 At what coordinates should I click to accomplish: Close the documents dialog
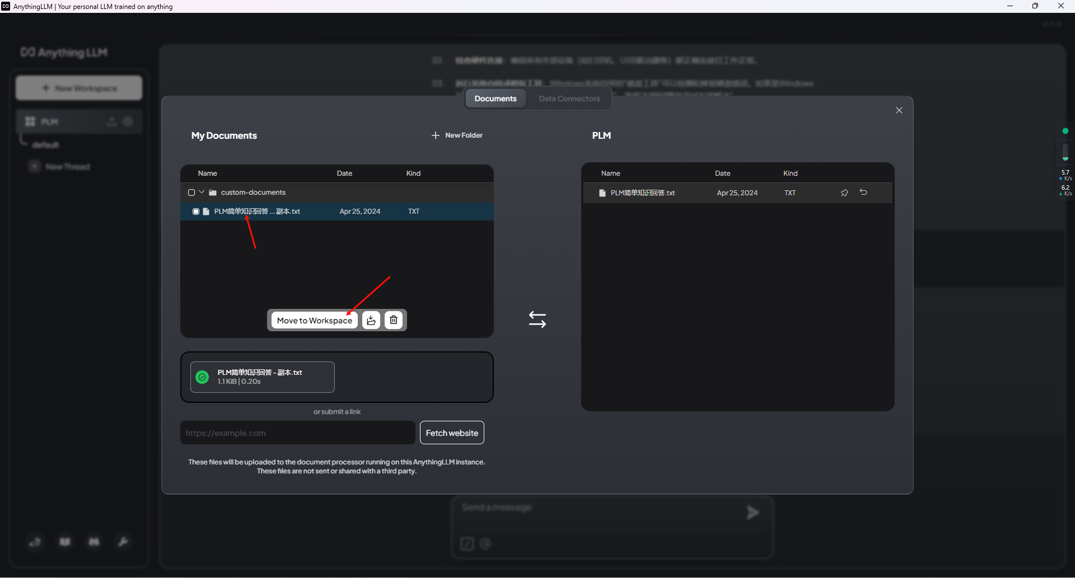point(899,110)
